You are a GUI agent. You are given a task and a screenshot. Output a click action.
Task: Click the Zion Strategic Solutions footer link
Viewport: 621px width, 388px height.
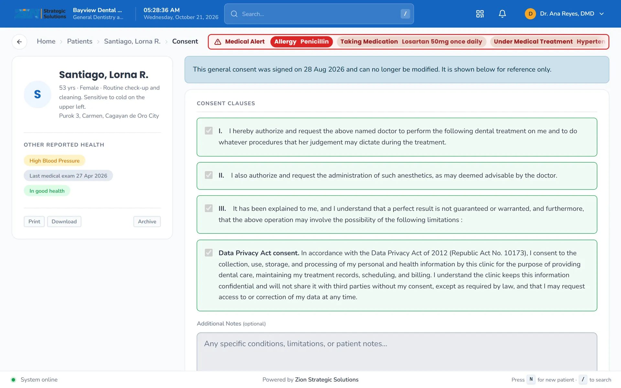pyautogui.click(x=326, y=380)
